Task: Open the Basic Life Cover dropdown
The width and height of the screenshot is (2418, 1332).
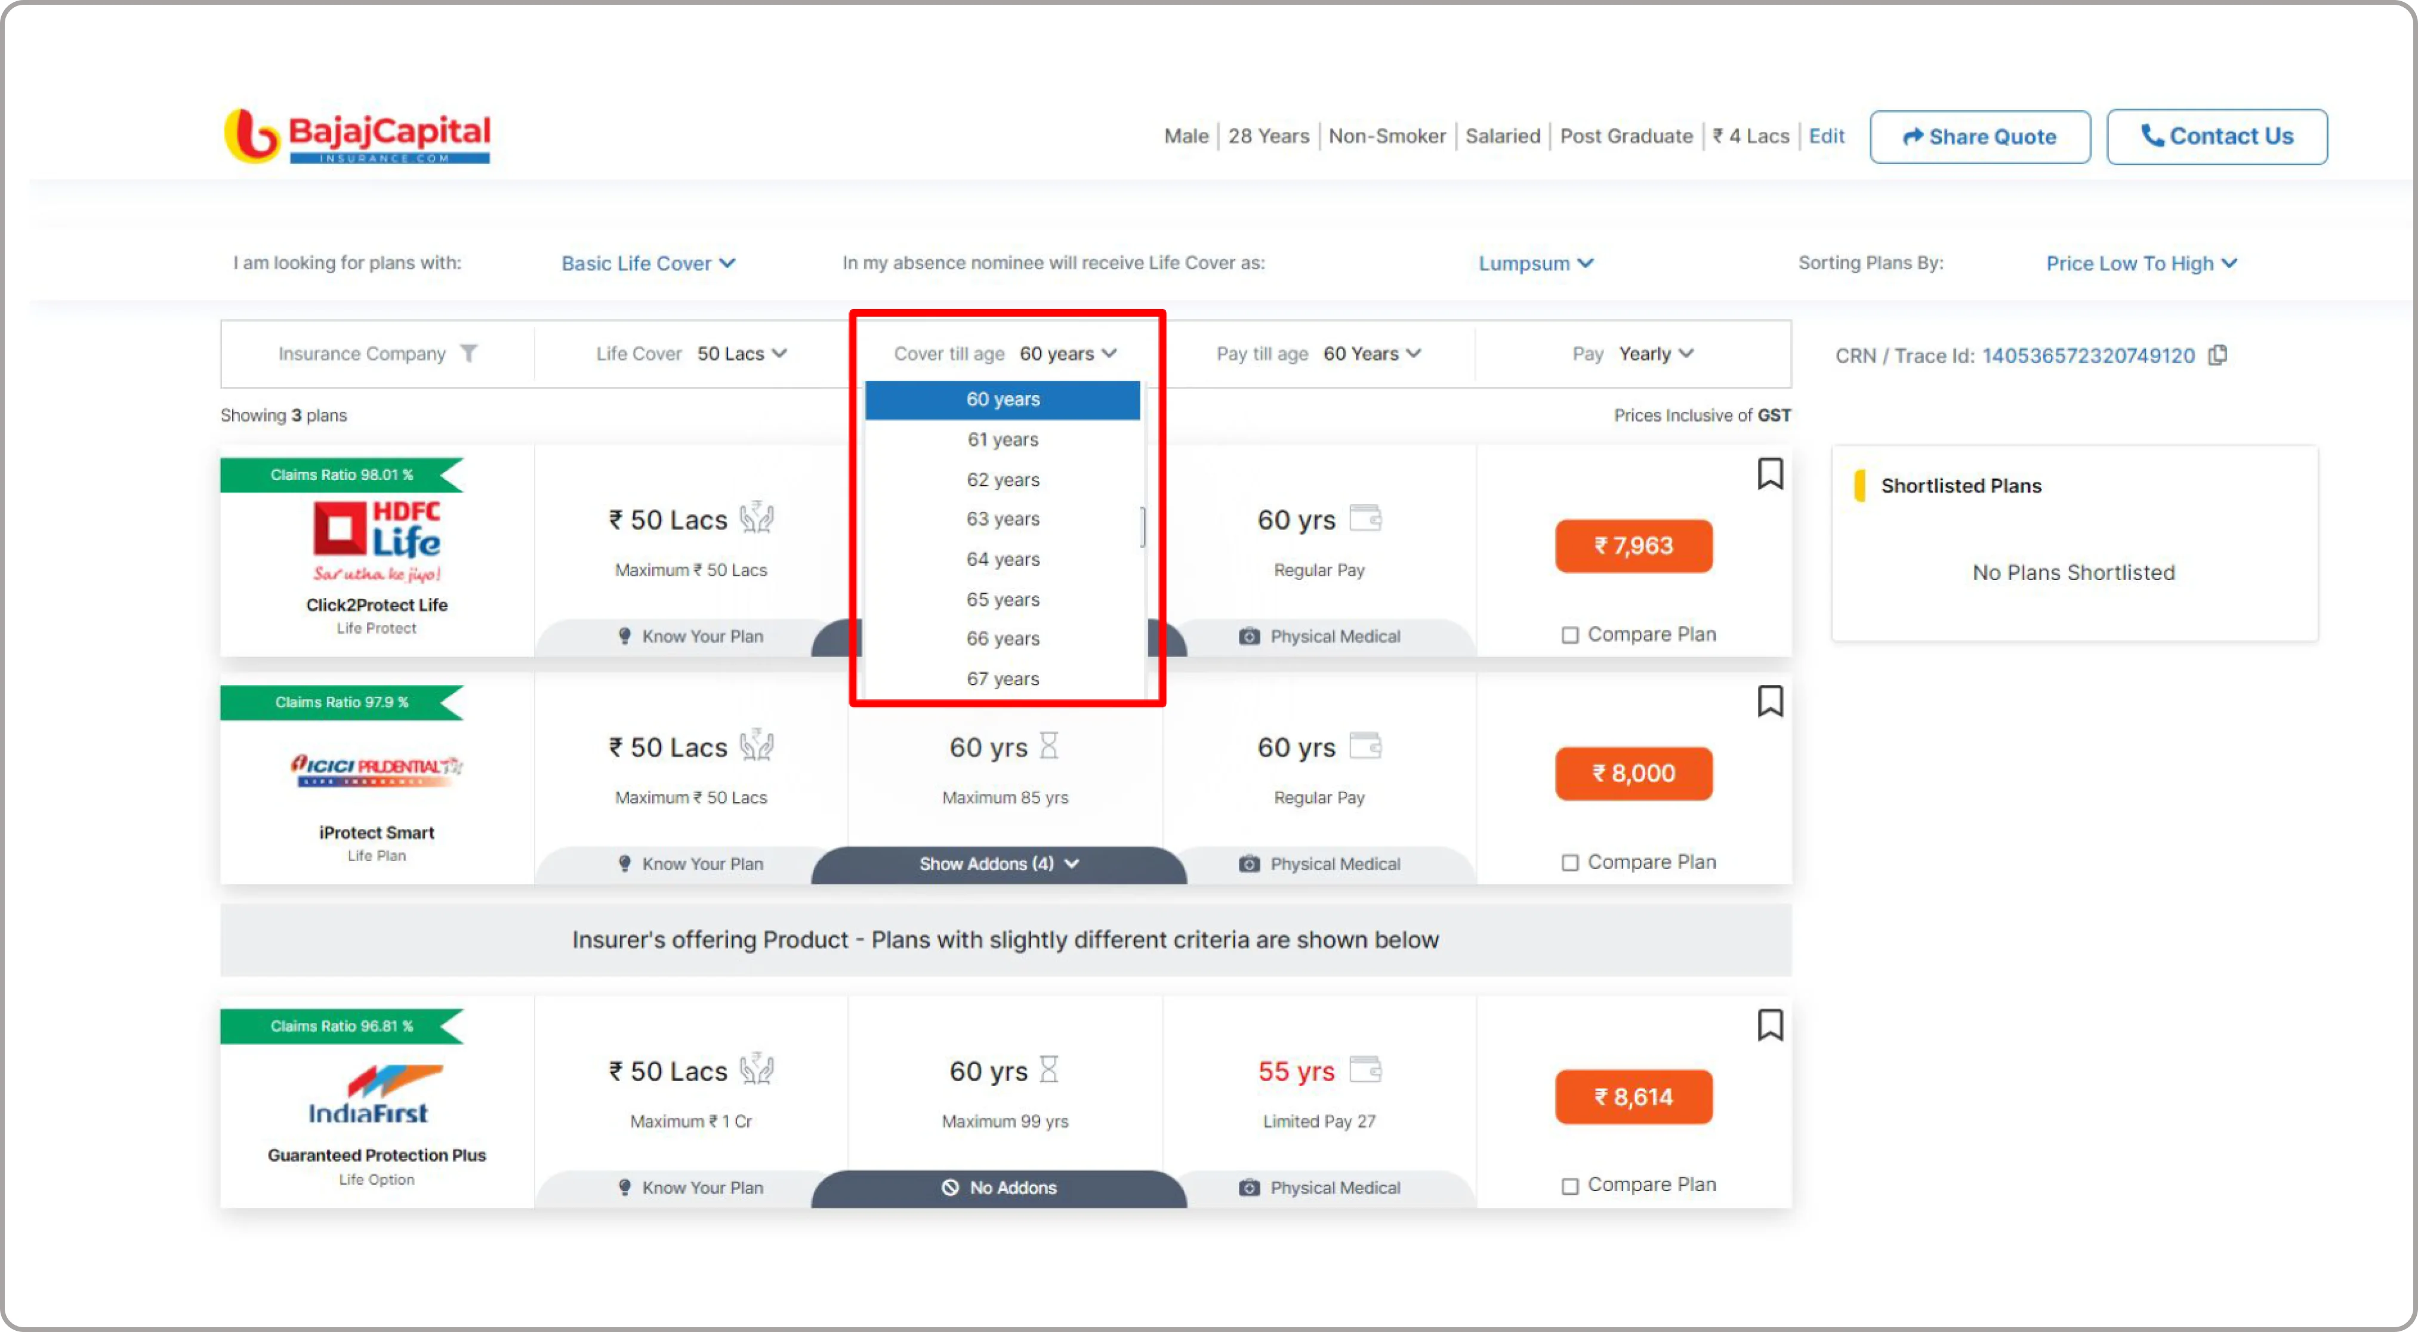Action: (647, 263)
